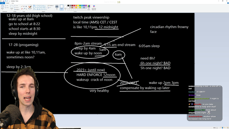Image resolution: width=229 pixels, height=129 pixels.
Task: Expand the Shapes gallery more arrow
Action: click(x=47, y=9)
